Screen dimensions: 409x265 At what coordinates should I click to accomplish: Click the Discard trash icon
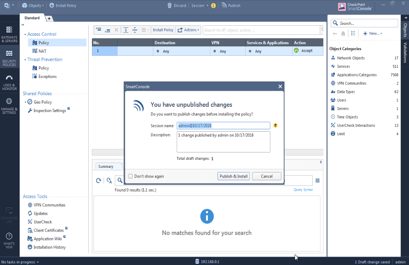pos(169,6)
